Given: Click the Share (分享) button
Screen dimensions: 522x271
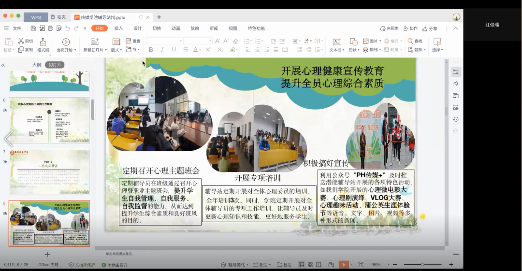Looking at the screenshot, I should [x=429, y=29].
